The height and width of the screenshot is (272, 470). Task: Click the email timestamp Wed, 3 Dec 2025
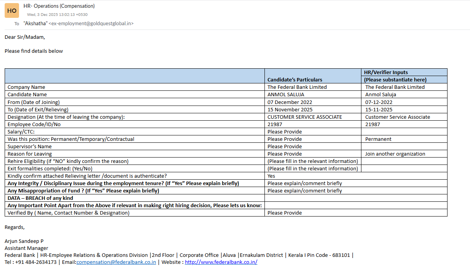coord(57,15)
